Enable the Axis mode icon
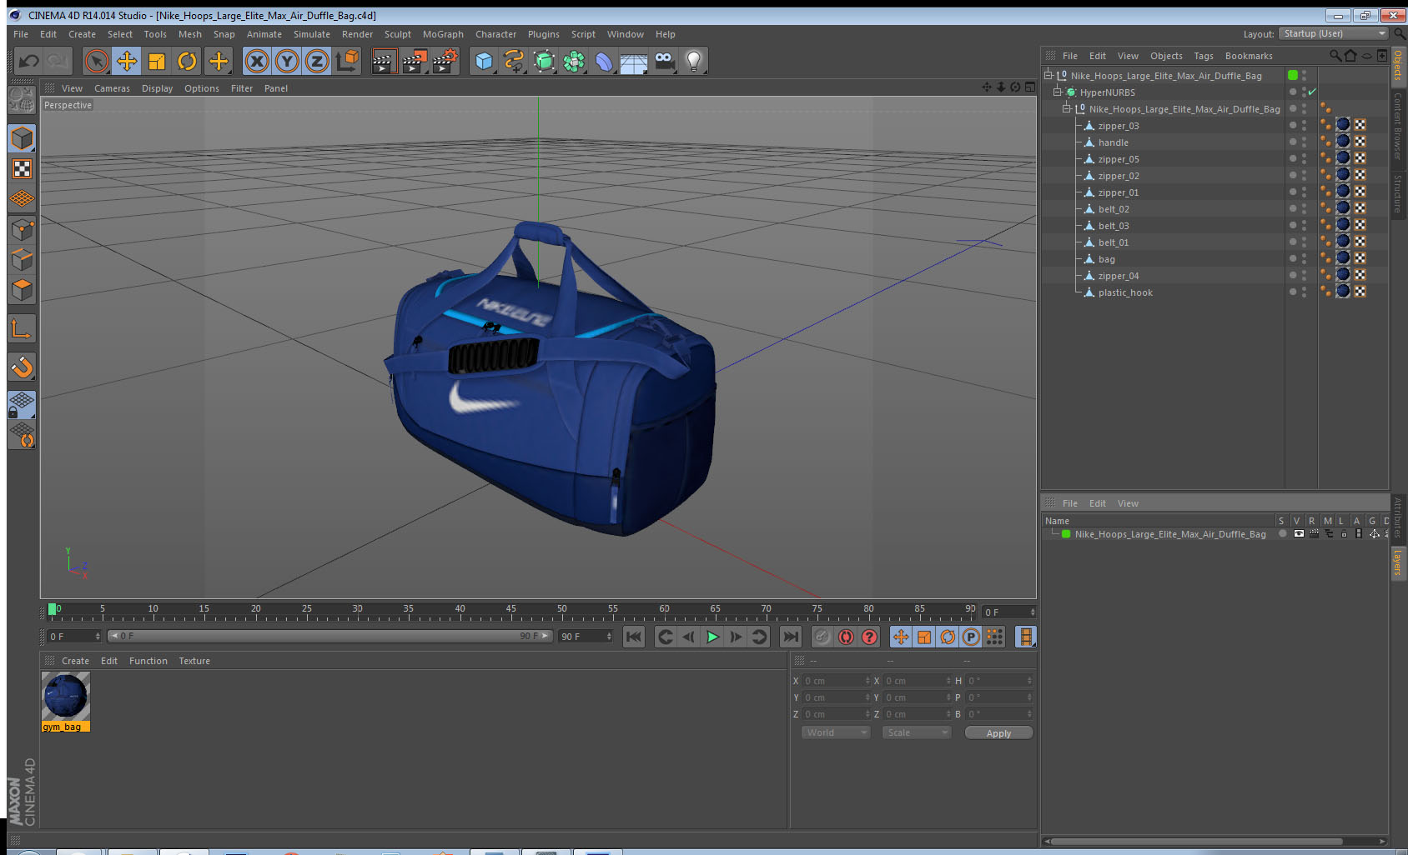Screen dimensions: 1408x855 (22, 329)
